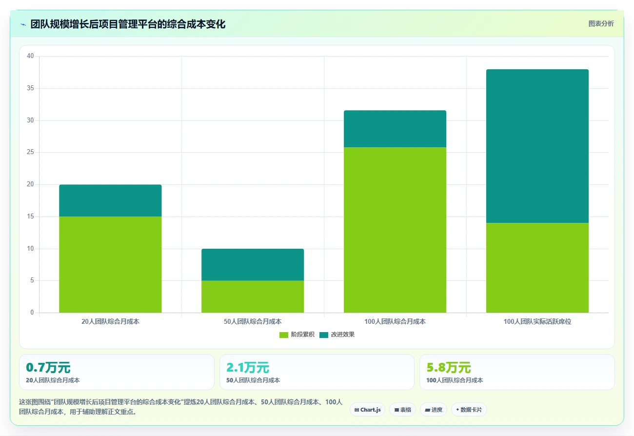Screen dimensions: 634x436
Task: Click the x-axis label 20人团队综合月成本
Action: (110, 322)
